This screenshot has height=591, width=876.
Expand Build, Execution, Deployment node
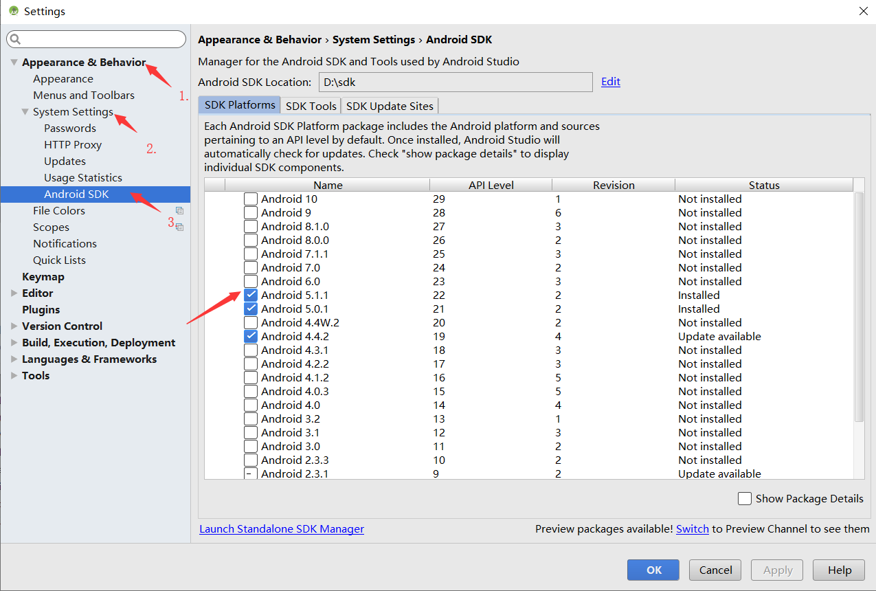[14, 343]
